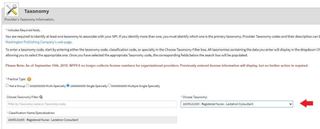The image size is (320, 129).
Task: Click the Taxonomy page heading
Action: (x=37, y=12)
